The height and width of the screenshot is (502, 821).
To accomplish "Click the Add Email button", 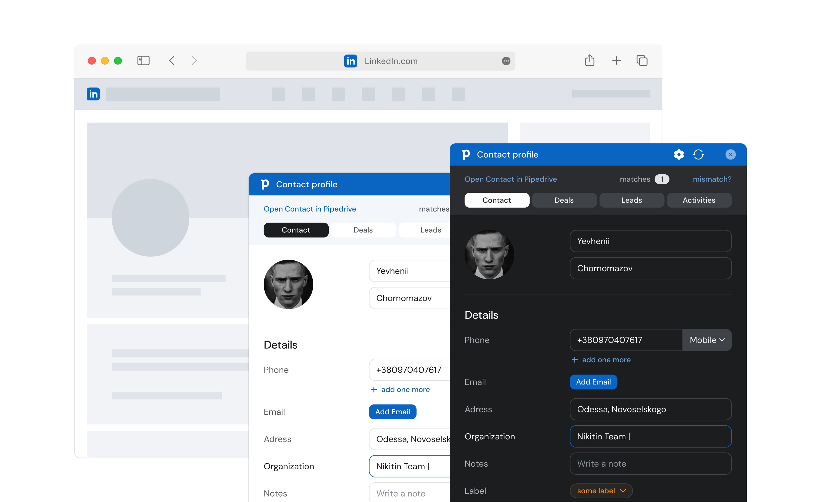I will (593, 382).
